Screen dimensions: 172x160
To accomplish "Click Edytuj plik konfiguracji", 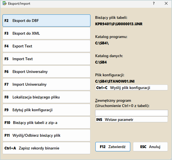I will click(46, 110).
